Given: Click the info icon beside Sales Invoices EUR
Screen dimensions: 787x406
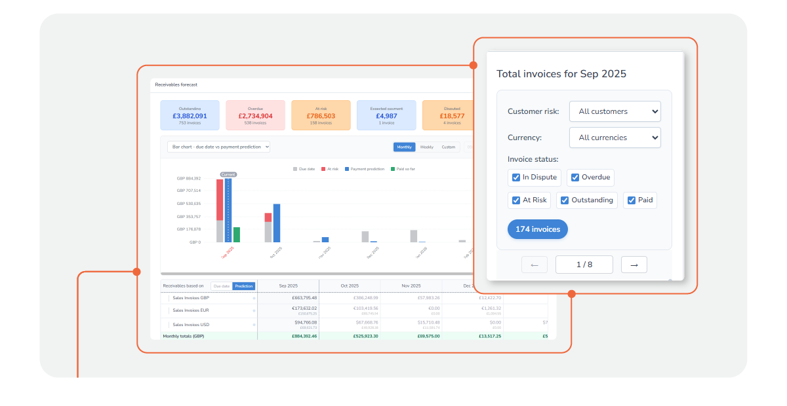Looking at the screenshot, I should (254, 310).
